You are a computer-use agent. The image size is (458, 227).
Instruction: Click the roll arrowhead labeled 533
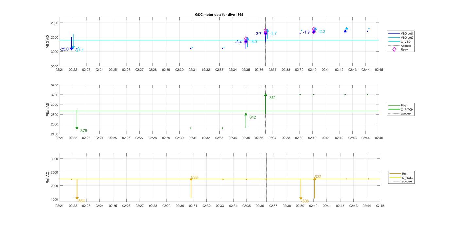click(x=191, y=179)
